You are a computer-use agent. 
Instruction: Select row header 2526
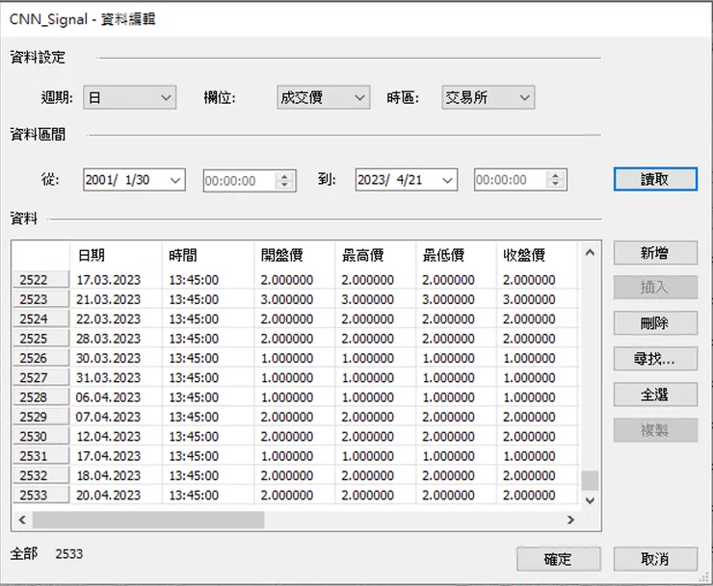pyautogui.click(x=40, y=358)
